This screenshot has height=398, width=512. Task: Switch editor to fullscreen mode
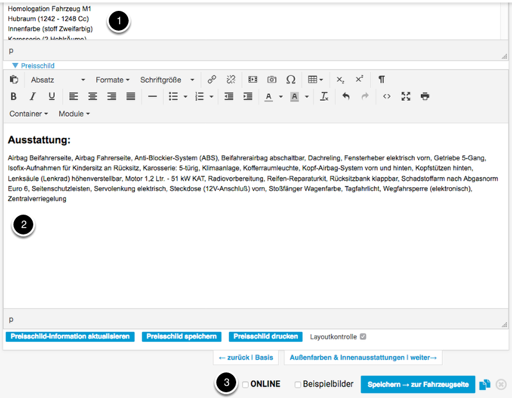[406, 96]
